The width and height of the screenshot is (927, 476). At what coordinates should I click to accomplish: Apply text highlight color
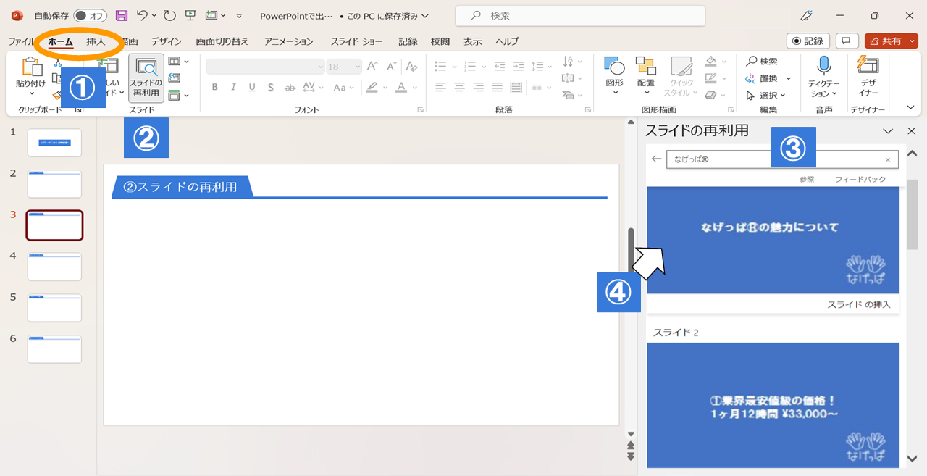[x=372, y=88]
